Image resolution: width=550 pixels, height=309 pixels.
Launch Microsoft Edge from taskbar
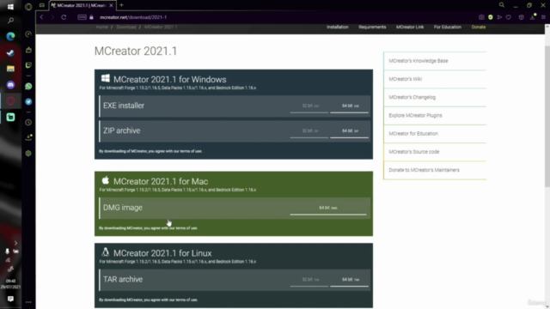(10, 36)
